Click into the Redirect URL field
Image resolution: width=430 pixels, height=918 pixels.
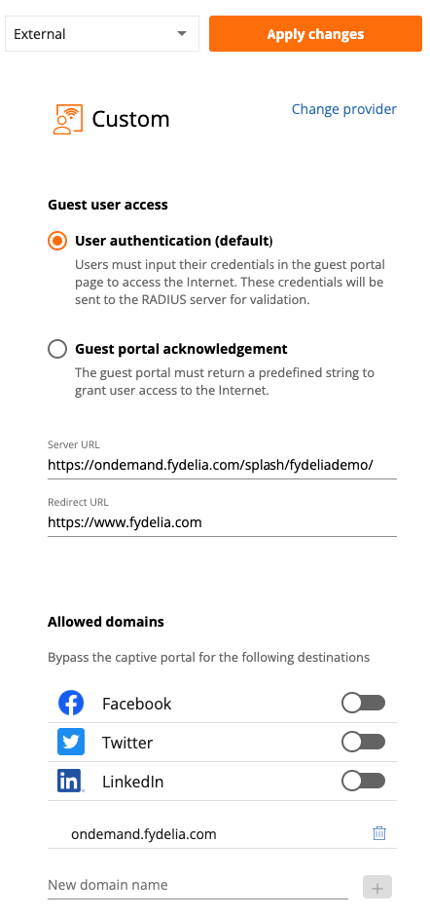click(222, 522)
